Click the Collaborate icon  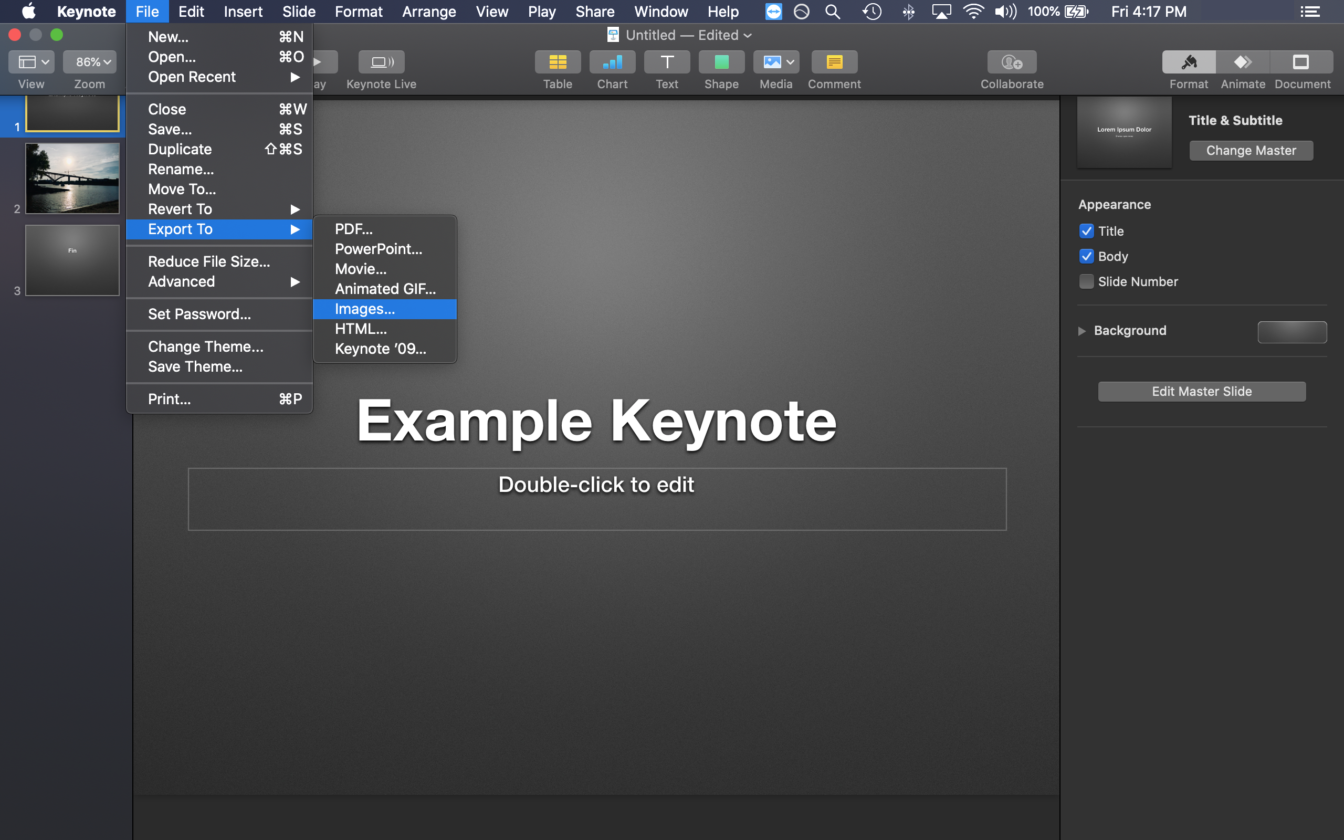[x=1012, y=61]
